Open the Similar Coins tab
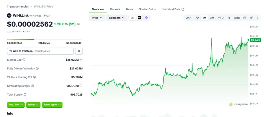This screenshot has height=117, width=264. (147, 9)
